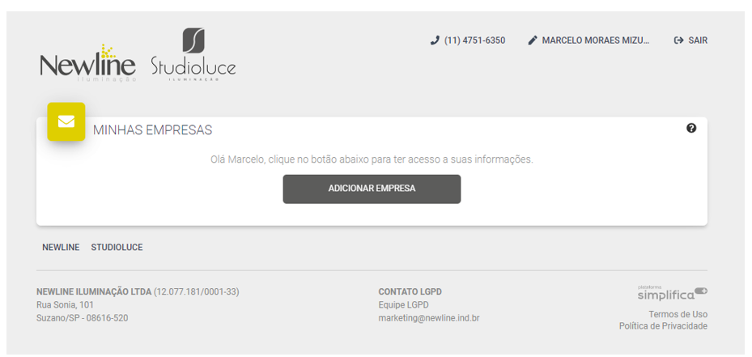Log out using the SAIR link

click(x=698, y=40)
